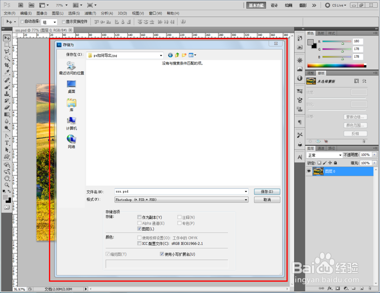
Task: Open CS Live menu button
Action: click(336, 5)
